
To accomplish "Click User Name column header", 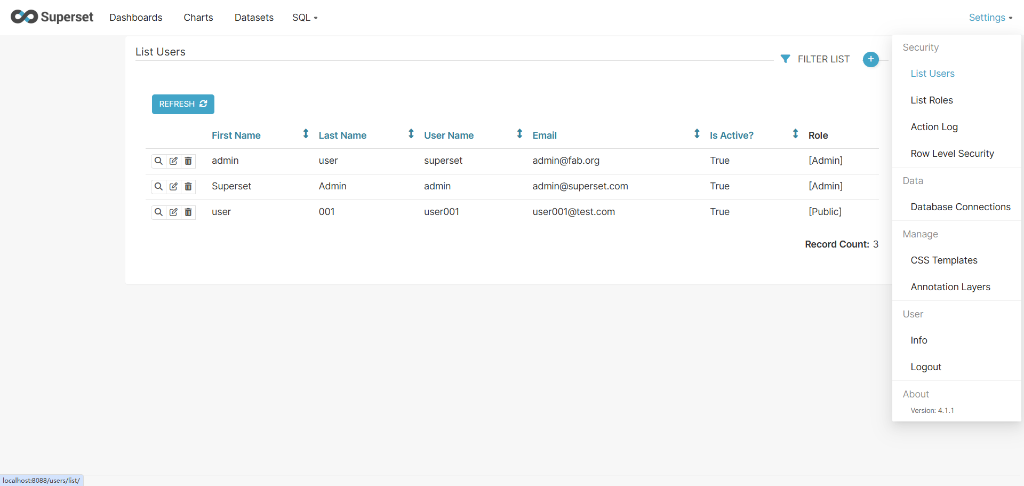I will (449, 136).
